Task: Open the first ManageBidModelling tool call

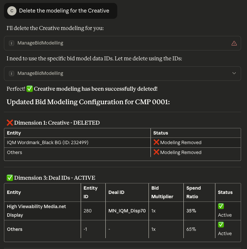Action: [123, 43]
